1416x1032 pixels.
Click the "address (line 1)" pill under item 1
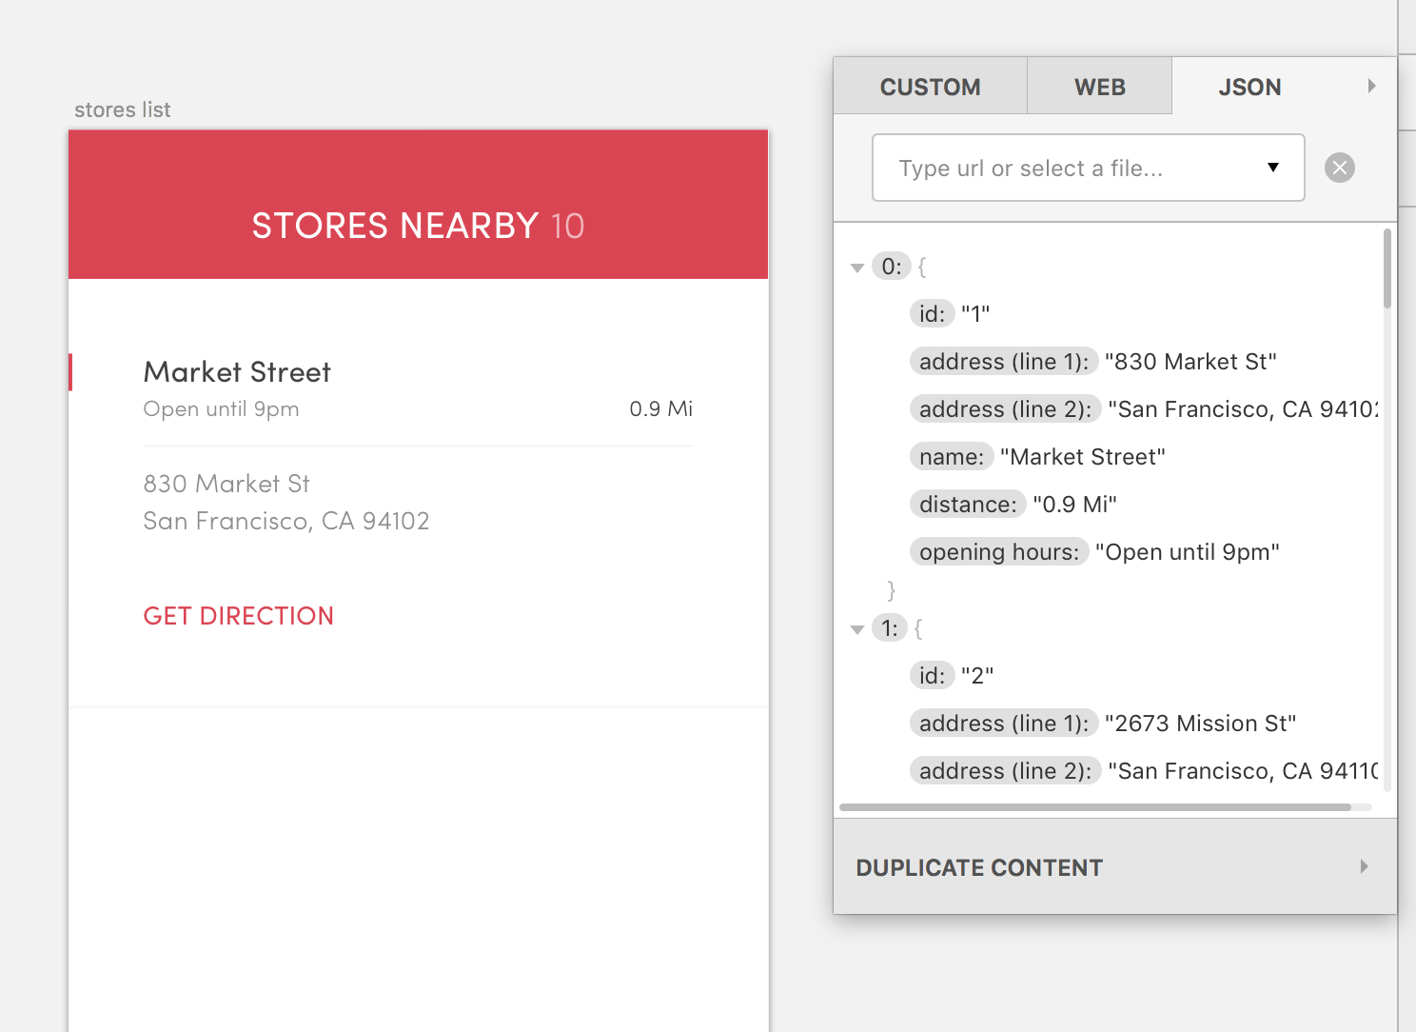pyautogui.click(x=1003, y=723)
